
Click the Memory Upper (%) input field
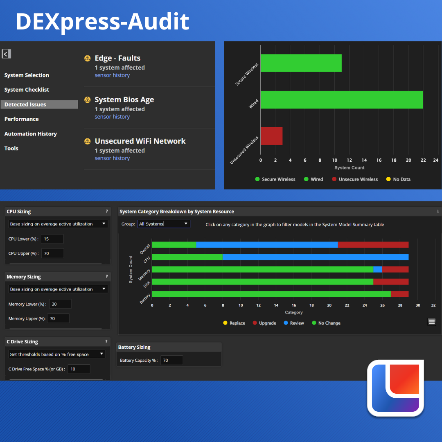tap(59, 318)
